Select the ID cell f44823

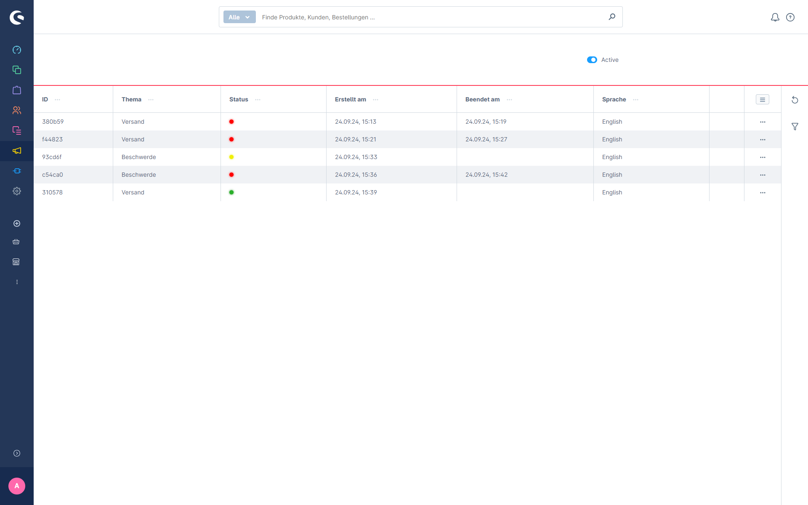52,139
